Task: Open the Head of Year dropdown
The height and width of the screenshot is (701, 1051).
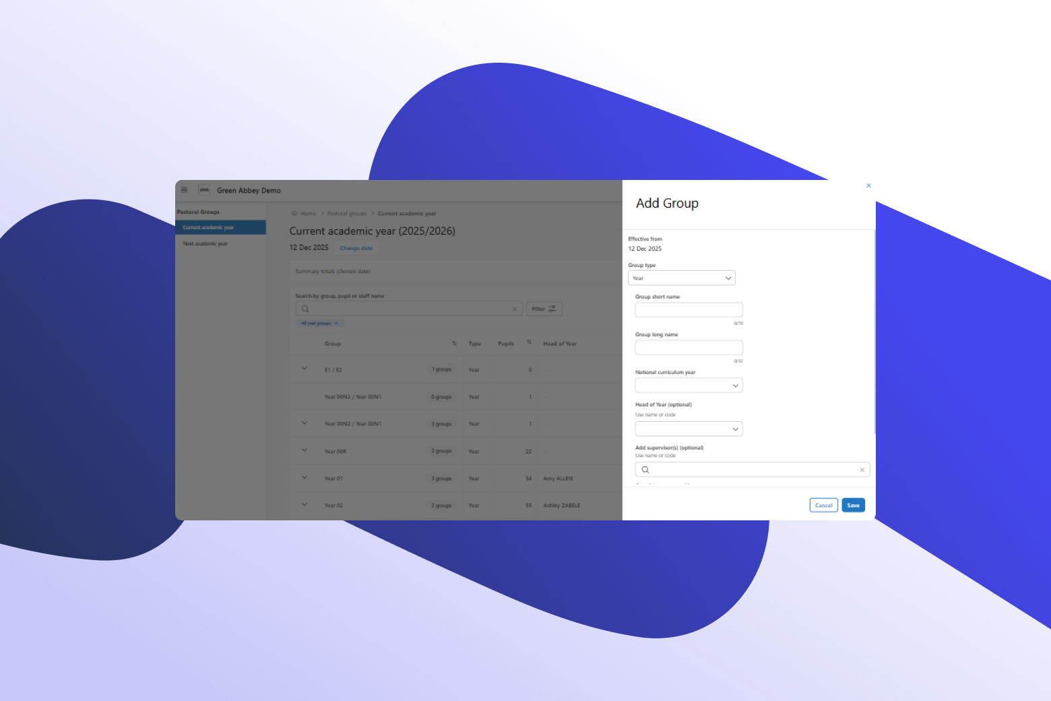Action: tap(689, 429)
